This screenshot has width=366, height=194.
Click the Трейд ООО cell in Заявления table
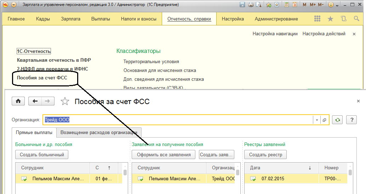coord(221,178)
